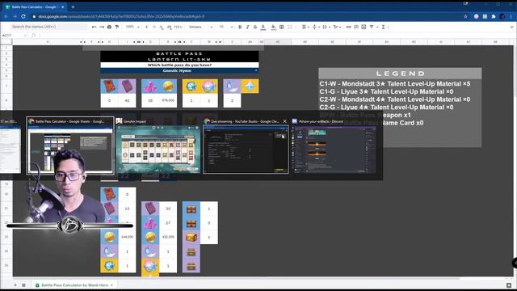Open text wrapping options
The width and height of the screenshot is (517, 291).
point(326,27)
